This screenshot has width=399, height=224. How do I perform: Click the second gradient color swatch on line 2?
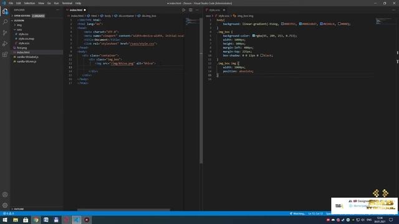(x=300, y=24)
